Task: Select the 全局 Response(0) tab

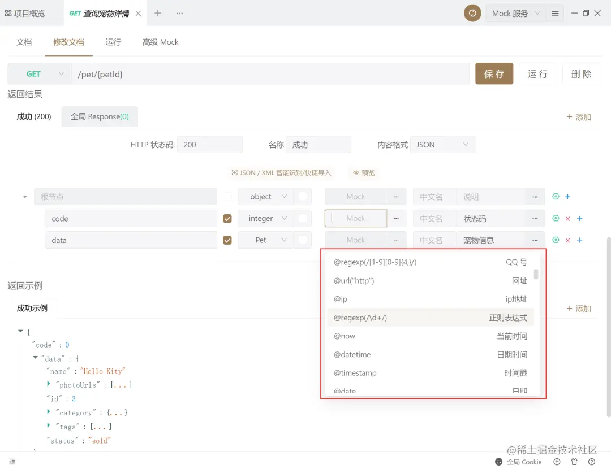Action: 100,116
